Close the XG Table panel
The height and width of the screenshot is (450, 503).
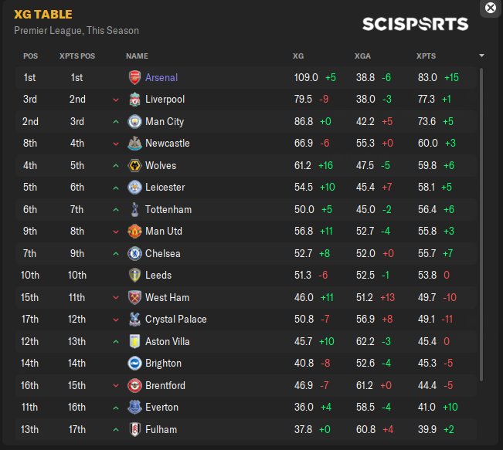[x=490, y=8]
